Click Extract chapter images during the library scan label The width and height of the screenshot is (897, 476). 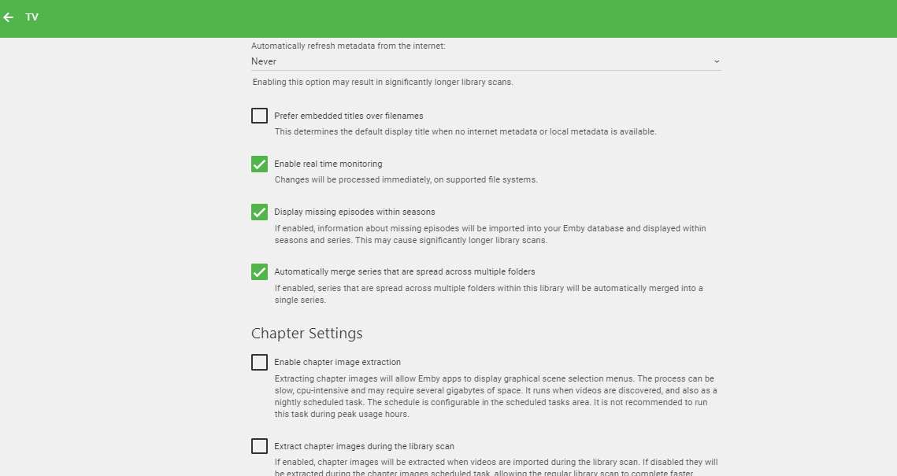coord(364,446)
